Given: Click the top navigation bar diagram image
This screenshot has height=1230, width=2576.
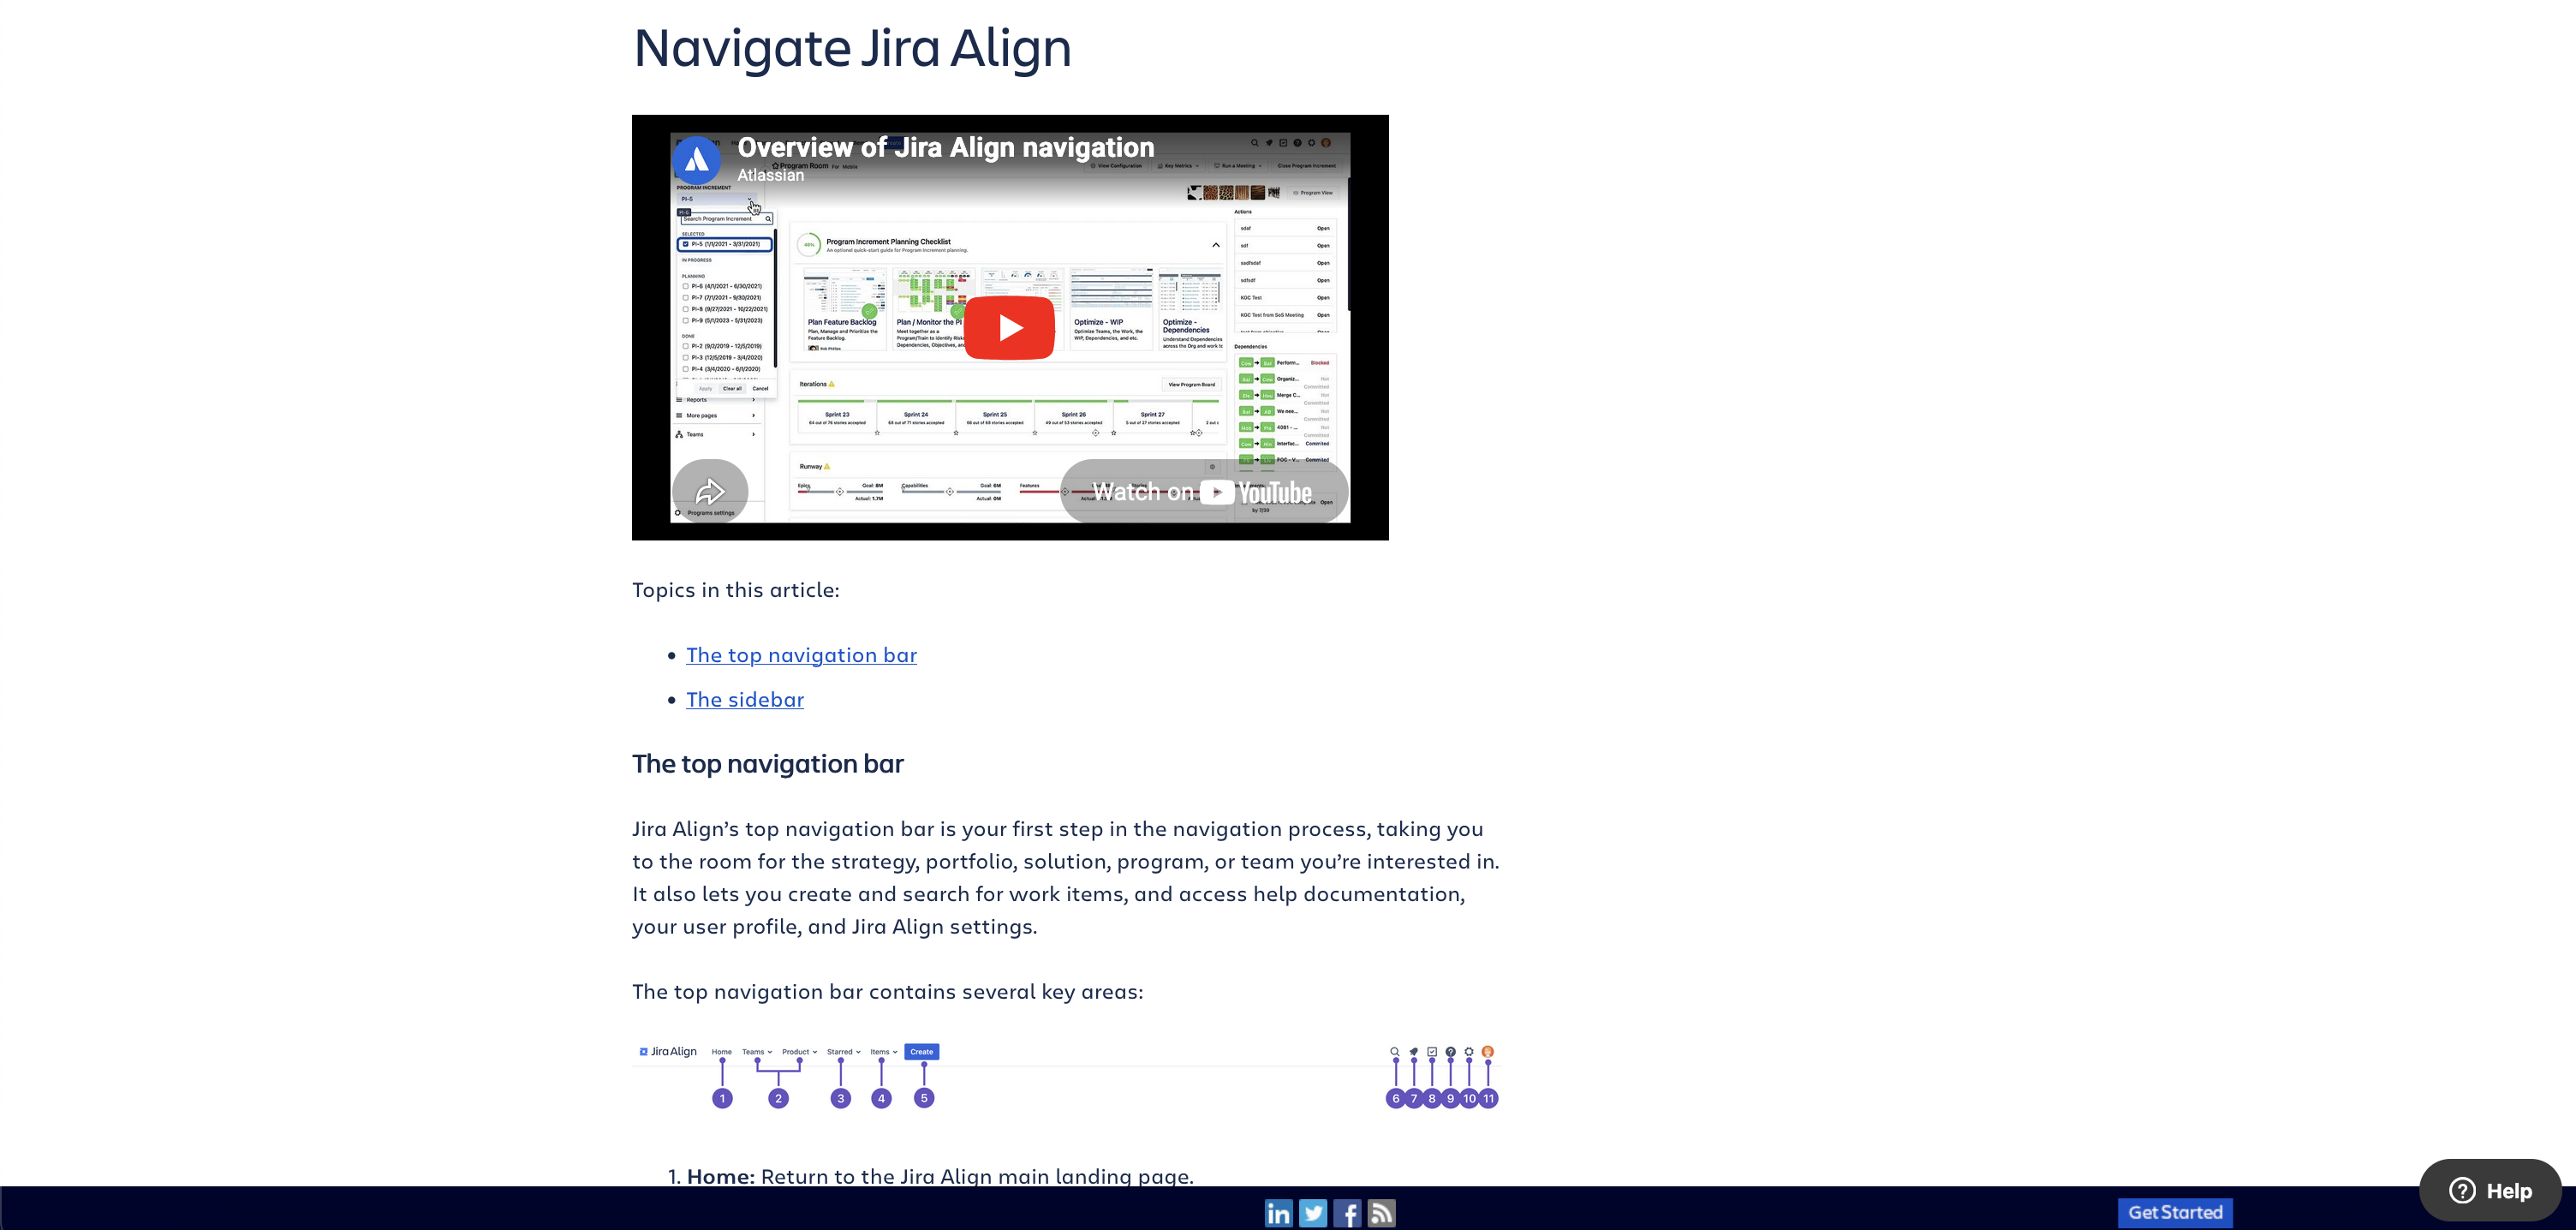Looking at the screenshot, I should pos(1066,1076).
